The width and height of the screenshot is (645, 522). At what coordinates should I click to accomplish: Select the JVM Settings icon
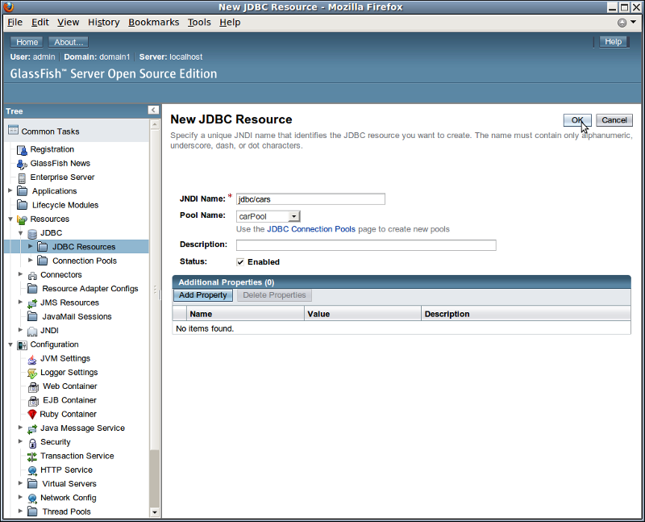pos(33,358)
